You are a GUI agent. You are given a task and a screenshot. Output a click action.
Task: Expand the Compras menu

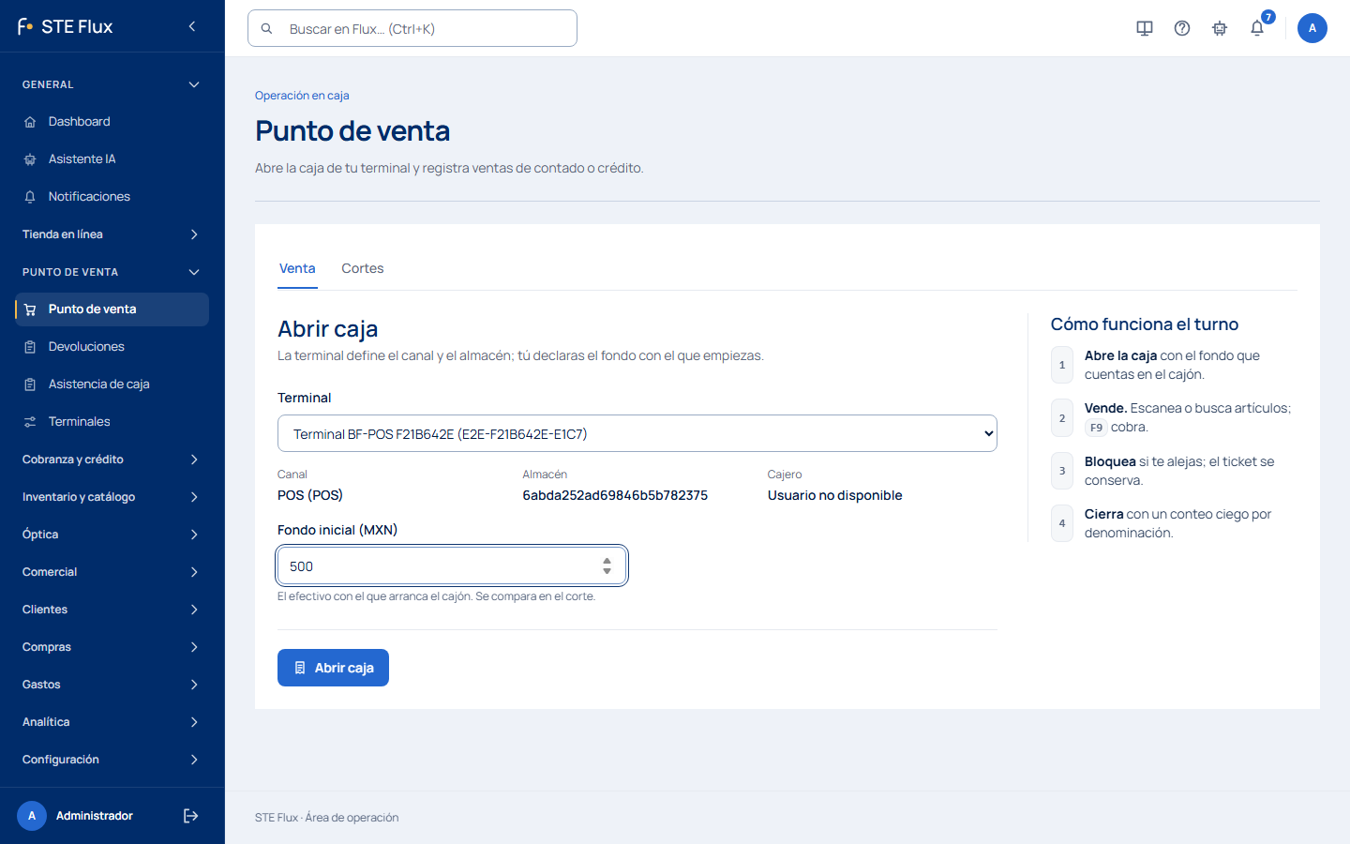[x=112, y=647]
